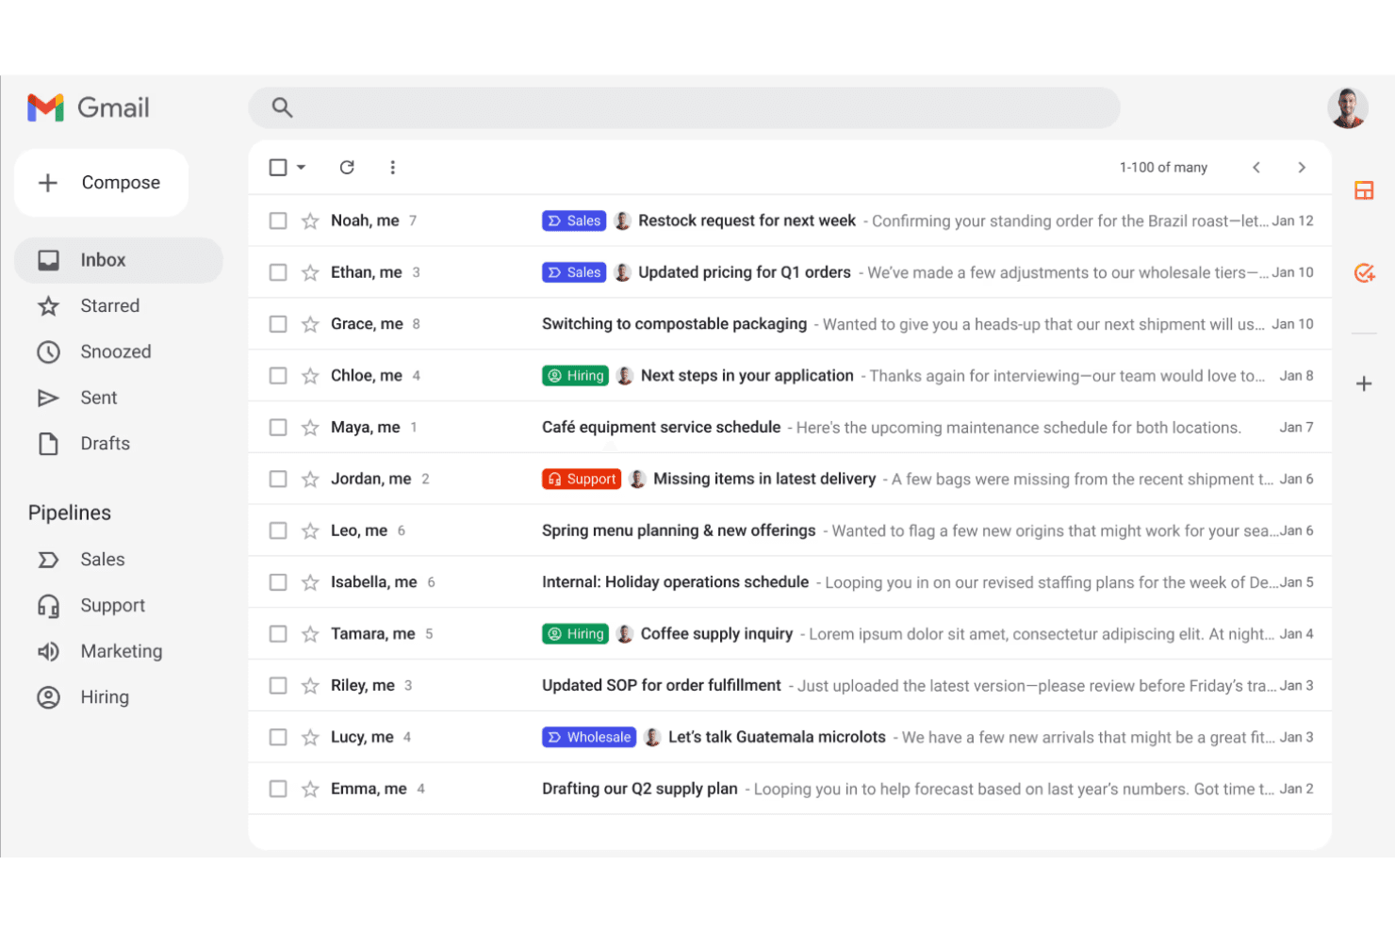Click the Wholesale tag on Guatemala microlots email
This screenshot has width=1395, height=930.
589,737
